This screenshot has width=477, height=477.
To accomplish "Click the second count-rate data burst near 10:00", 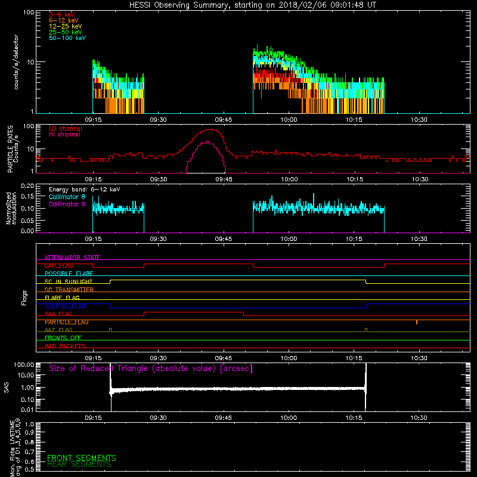I will (x=318, y=79).
